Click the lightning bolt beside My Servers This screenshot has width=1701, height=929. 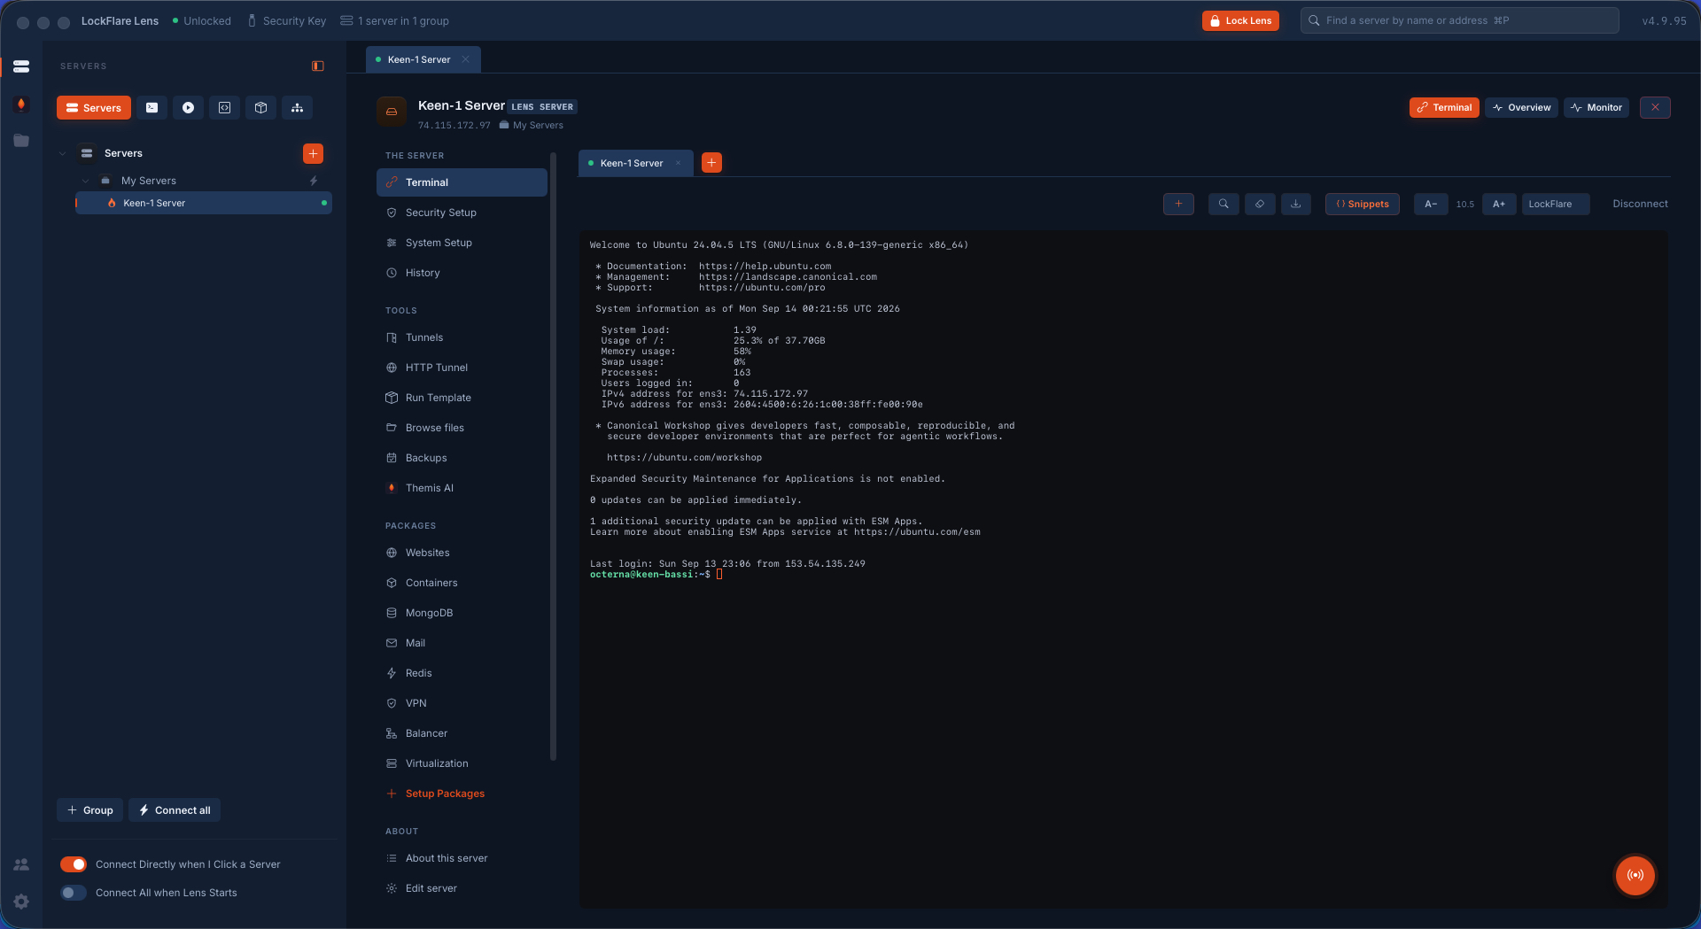(314, 181)
